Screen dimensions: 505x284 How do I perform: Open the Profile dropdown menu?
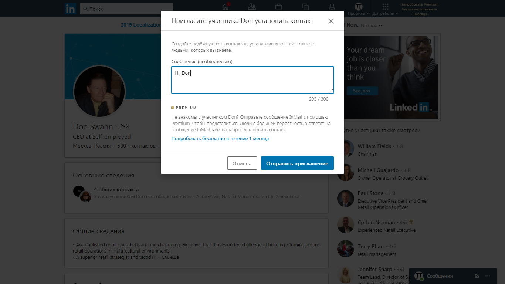click(x=359, y=9)
